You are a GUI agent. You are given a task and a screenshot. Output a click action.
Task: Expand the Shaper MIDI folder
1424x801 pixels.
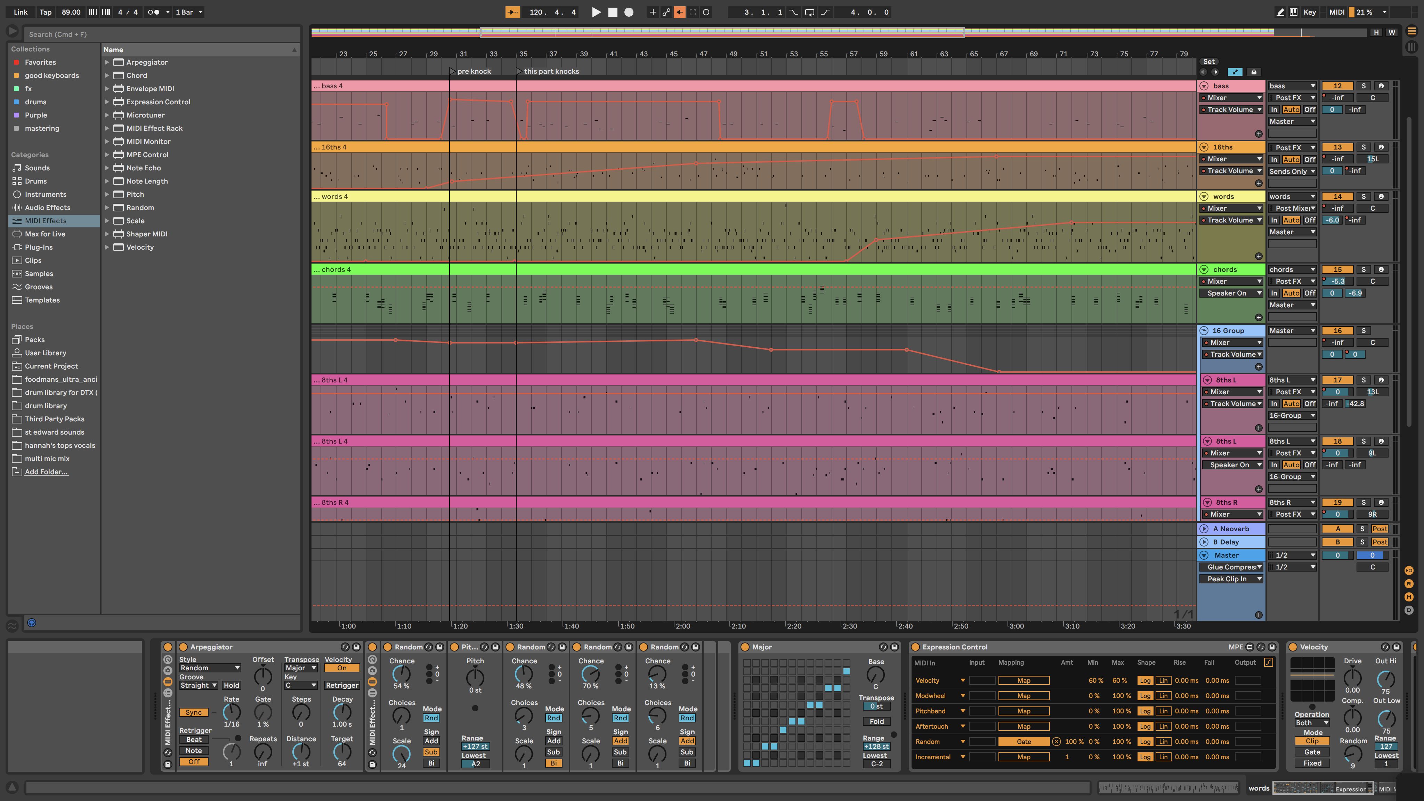(x=107, y=234)
